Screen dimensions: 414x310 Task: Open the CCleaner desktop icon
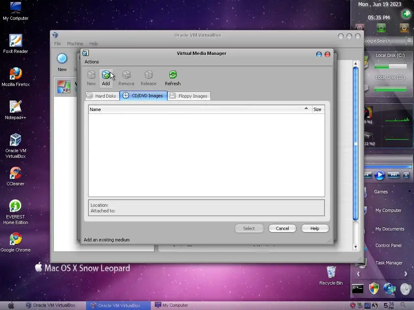tap(16, 176)
